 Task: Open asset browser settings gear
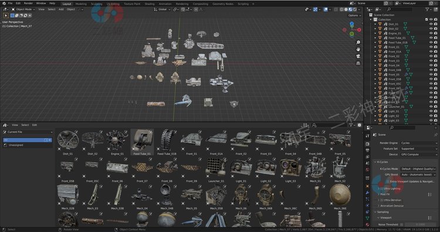coord(359,125)
